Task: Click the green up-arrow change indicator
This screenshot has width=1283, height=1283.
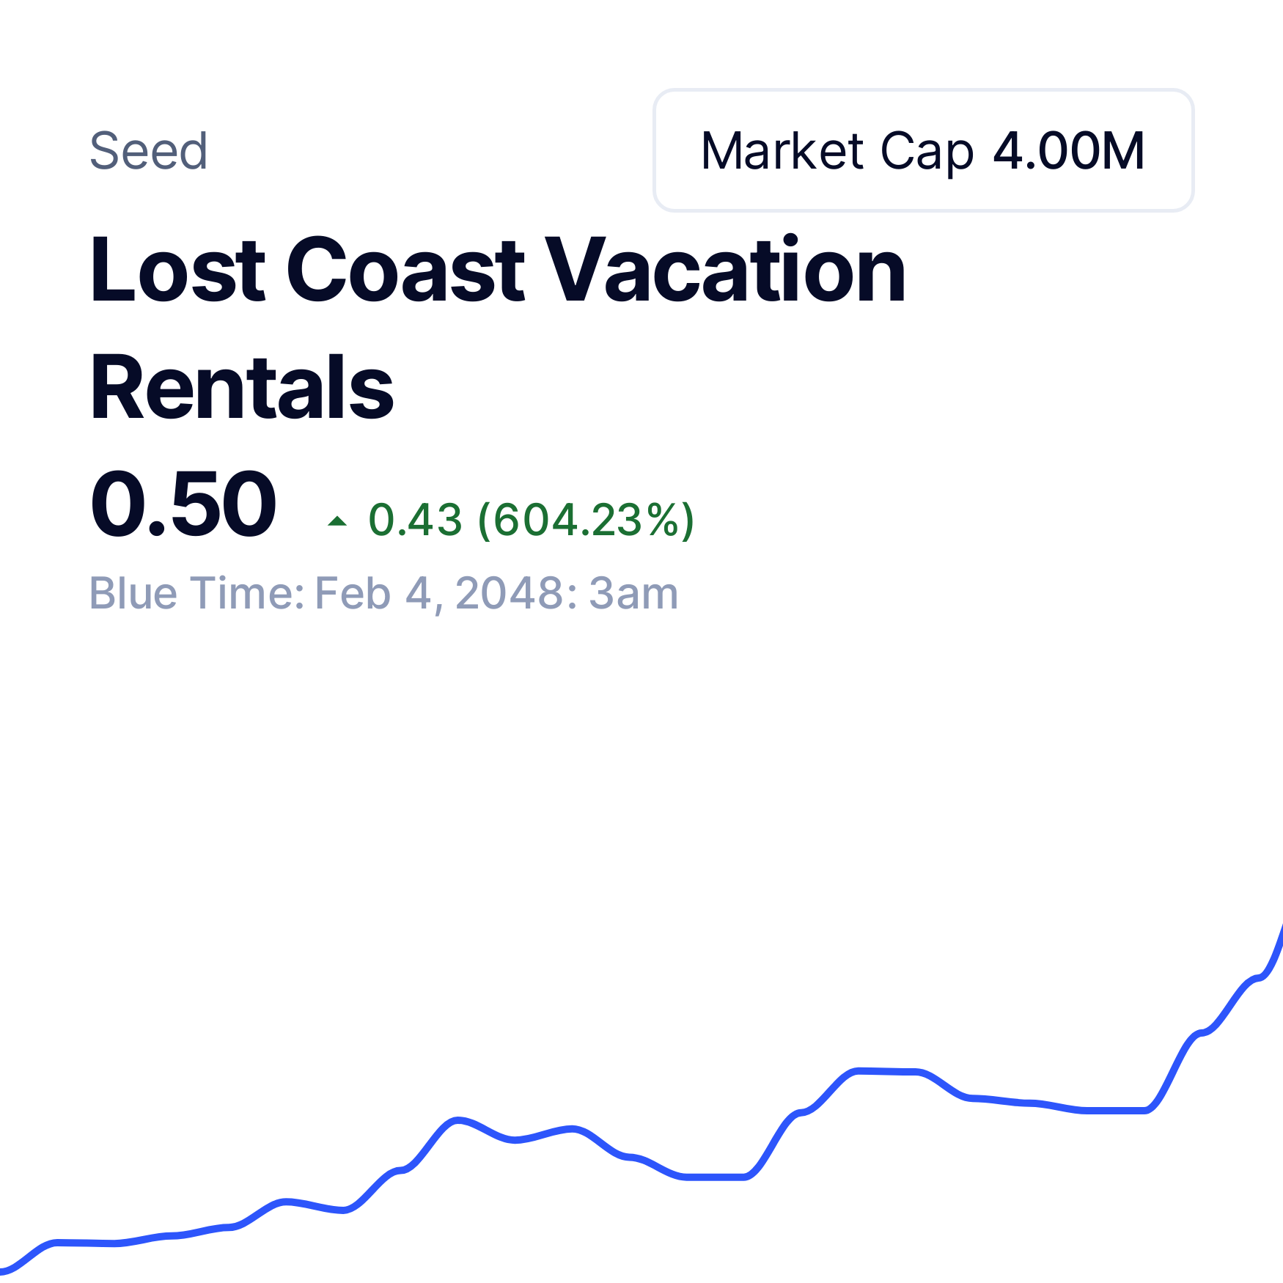Action: coord(337,521)
